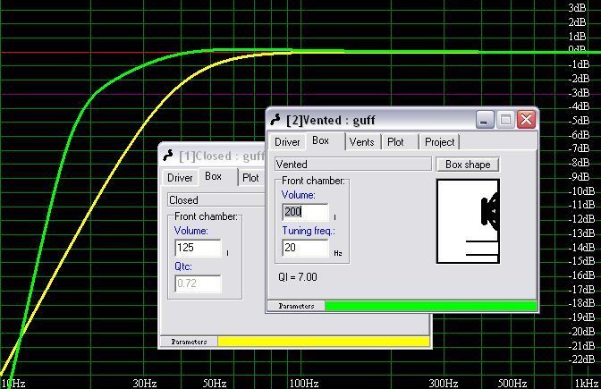Viewport: 601px width, 389px height.
Task: Click the -10dB scale label
Action: [x=581, y=190]
